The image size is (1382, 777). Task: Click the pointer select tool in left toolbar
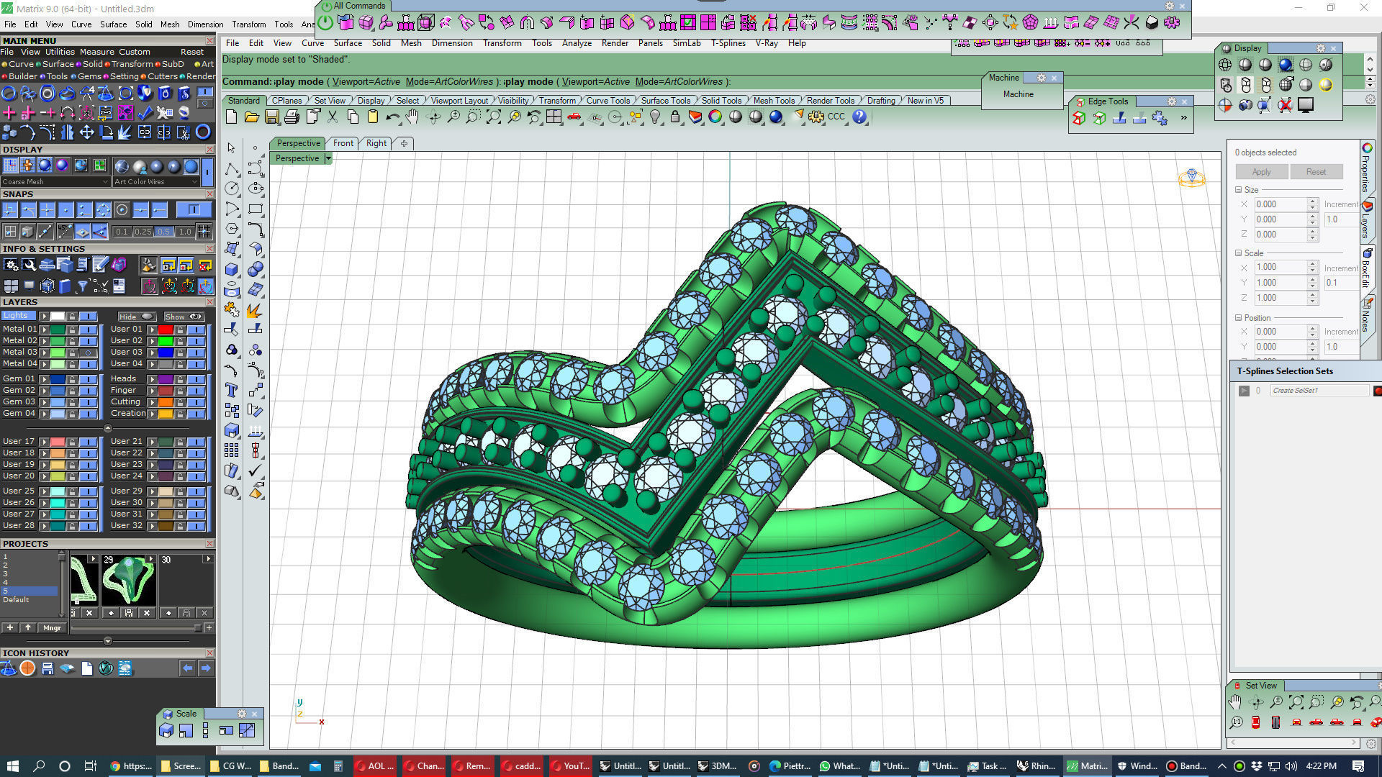(231, 147)
